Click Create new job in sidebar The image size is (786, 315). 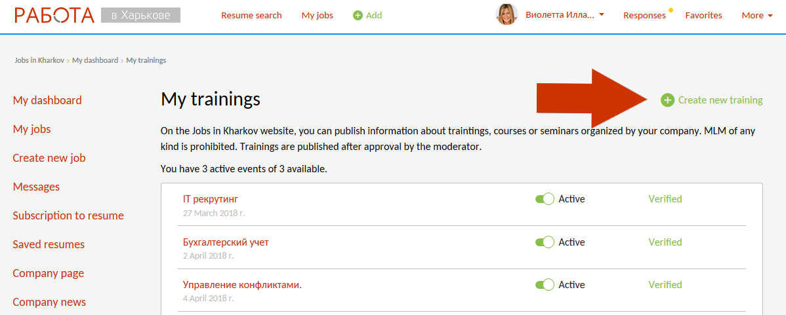point(49,158)
